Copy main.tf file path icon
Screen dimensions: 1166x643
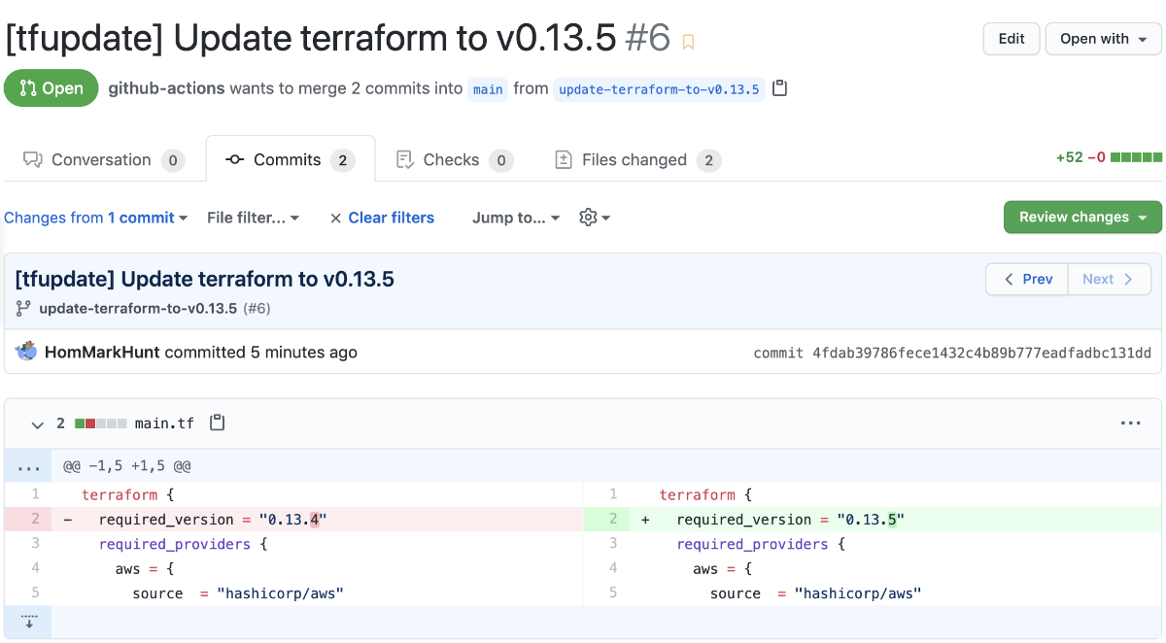click(218, 423)
